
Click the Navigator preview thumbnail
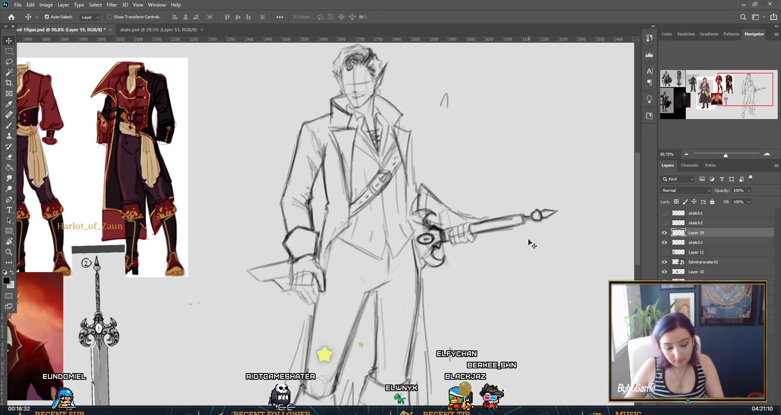tap(718, 95)
